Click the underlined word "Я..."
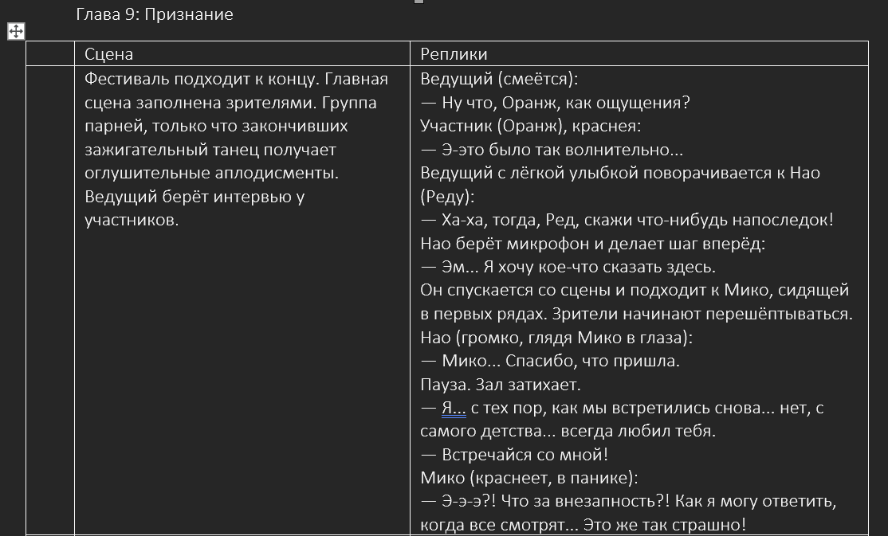 pyautogui.click(x=454, y=408)
